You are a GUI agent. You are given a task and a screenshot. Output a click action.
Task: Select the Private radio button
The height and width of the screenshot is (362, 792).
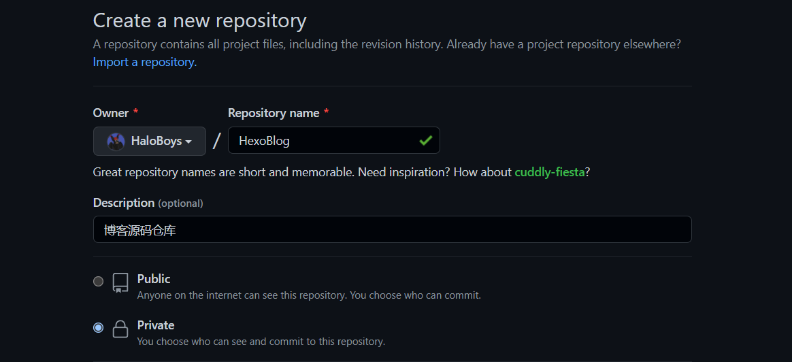[x=99, y=328]
